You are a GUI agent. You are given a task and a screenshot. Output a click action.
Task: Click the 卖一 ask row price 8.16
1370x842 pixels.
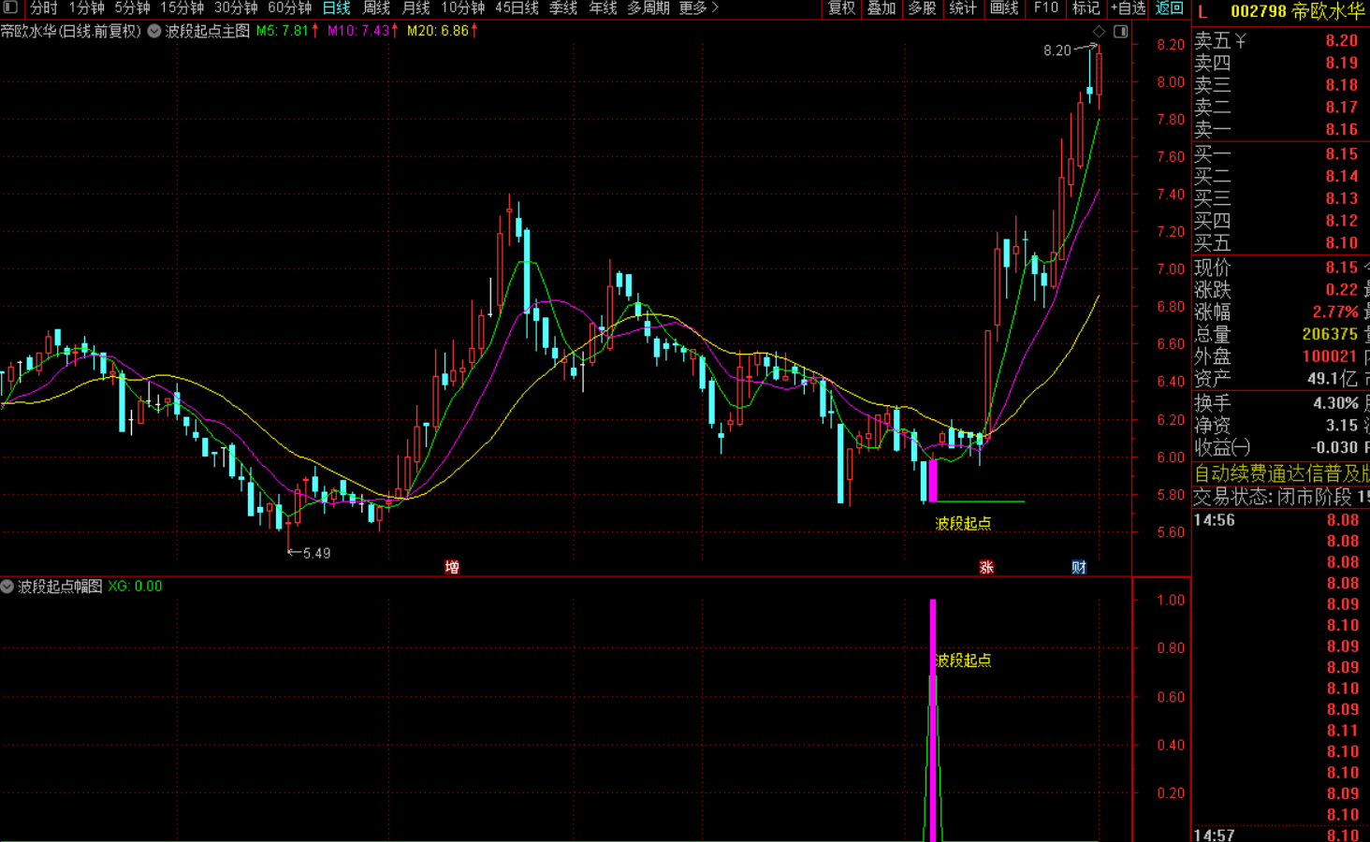(1341, 130)
